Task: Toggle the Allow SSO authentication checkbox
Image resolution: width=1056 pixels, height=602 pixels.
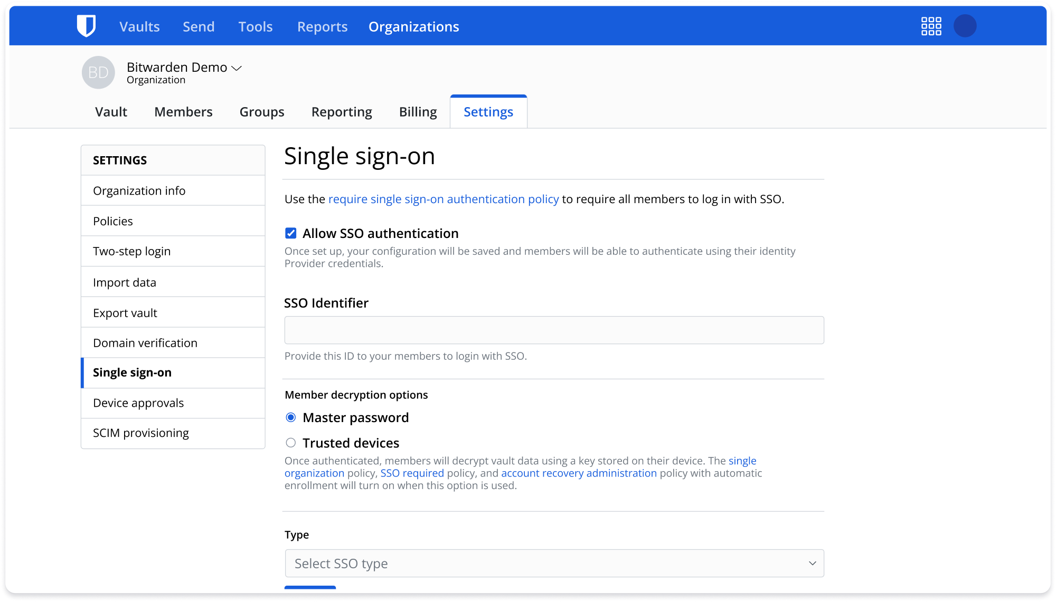Action: [291, 233]
